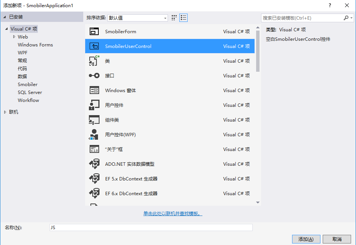Open the 单击此处以联机并查找模板 link
The width and height of the screenshot is (356, 245).
pos(173,214)
